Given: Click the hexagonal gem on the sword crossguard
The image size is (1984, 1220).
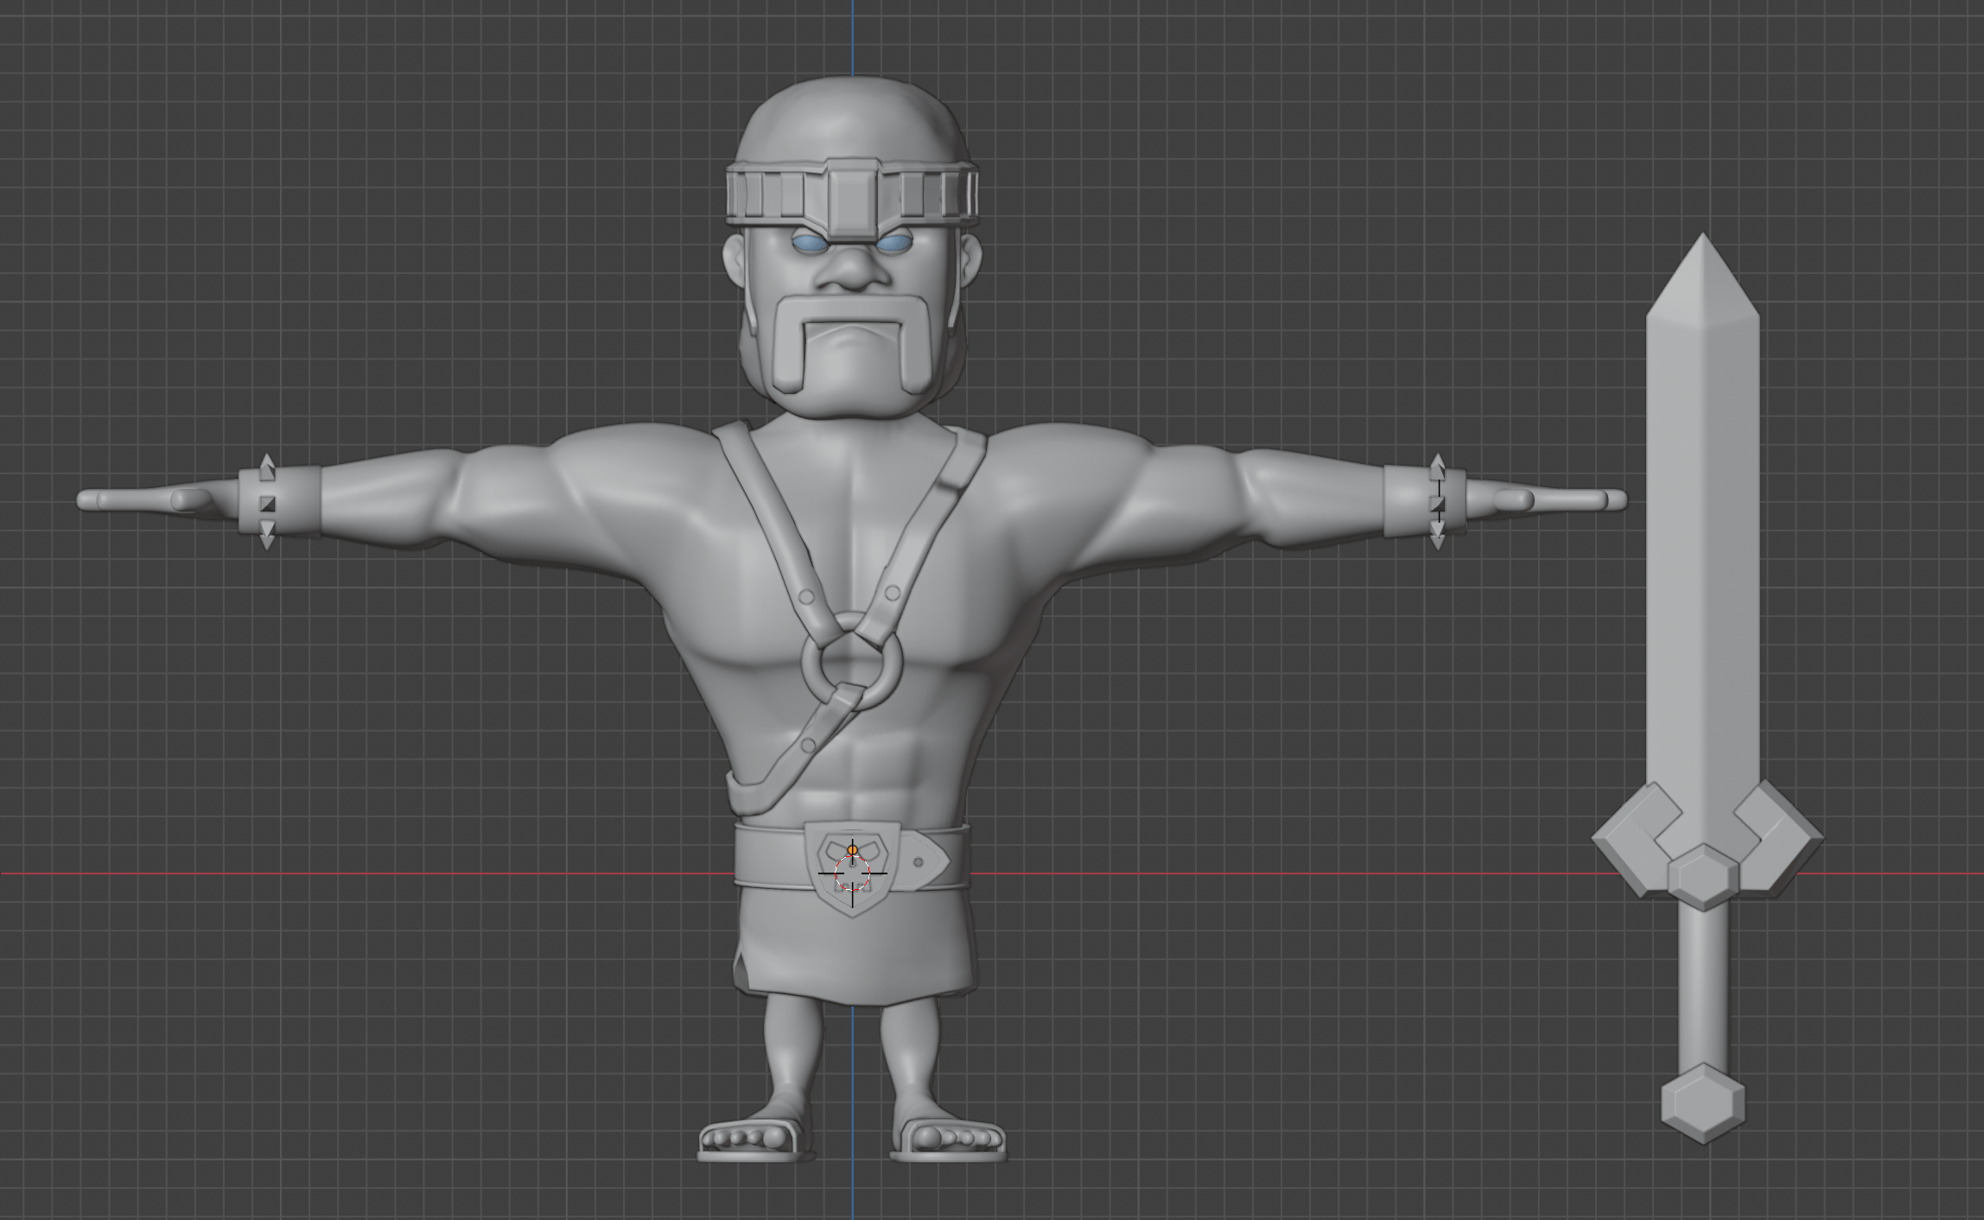Looking at the screenshot, I should 1702,876.
